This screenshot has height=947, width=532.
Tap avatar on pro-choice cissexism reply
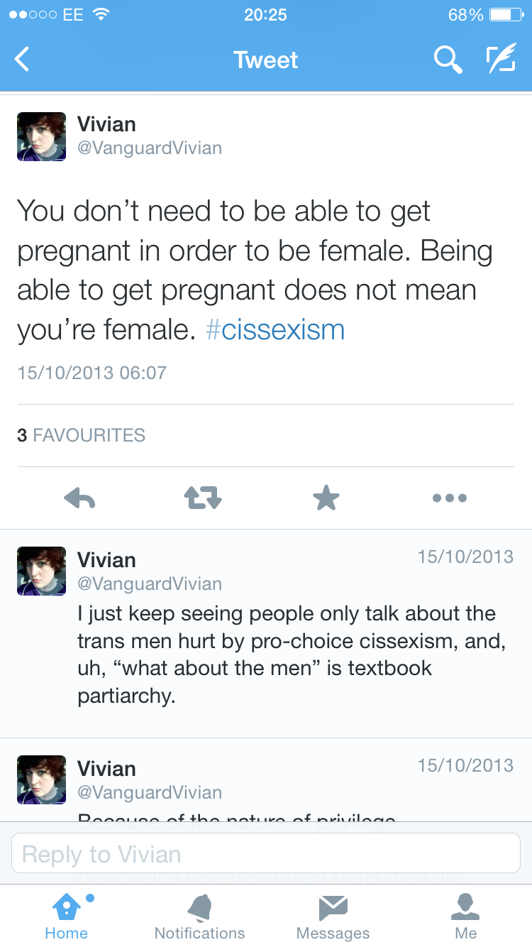[x=42, y=571]
